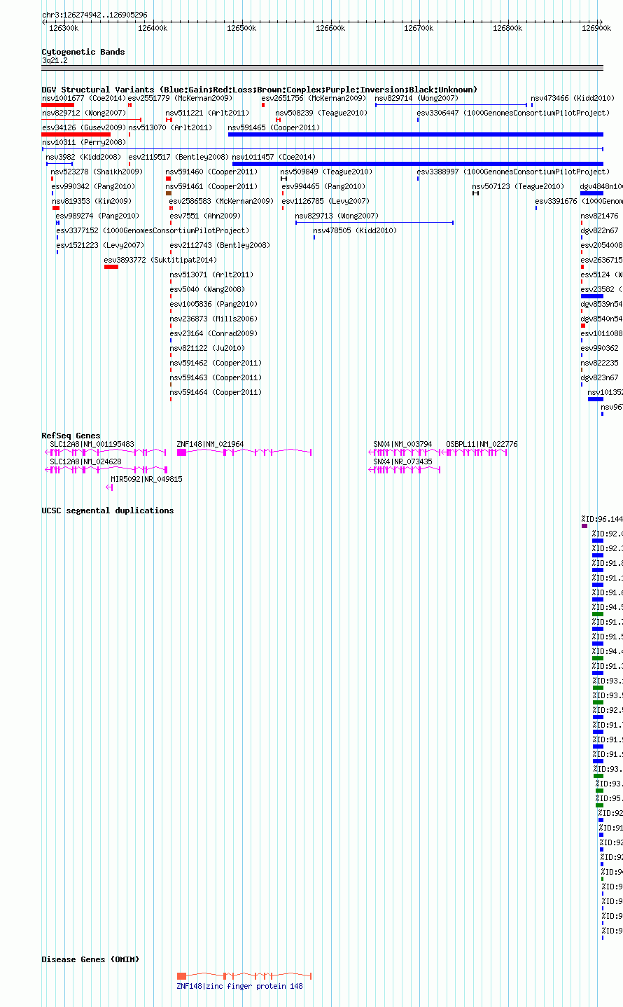Select variant nsv3982 (Kidd2008)
This screenshot has width=623, height=1007.
[83, 157]
